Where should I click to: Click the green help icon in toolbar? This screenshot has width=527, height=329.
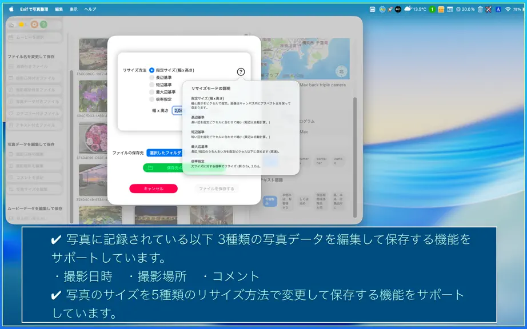click(x=43, y=25)
